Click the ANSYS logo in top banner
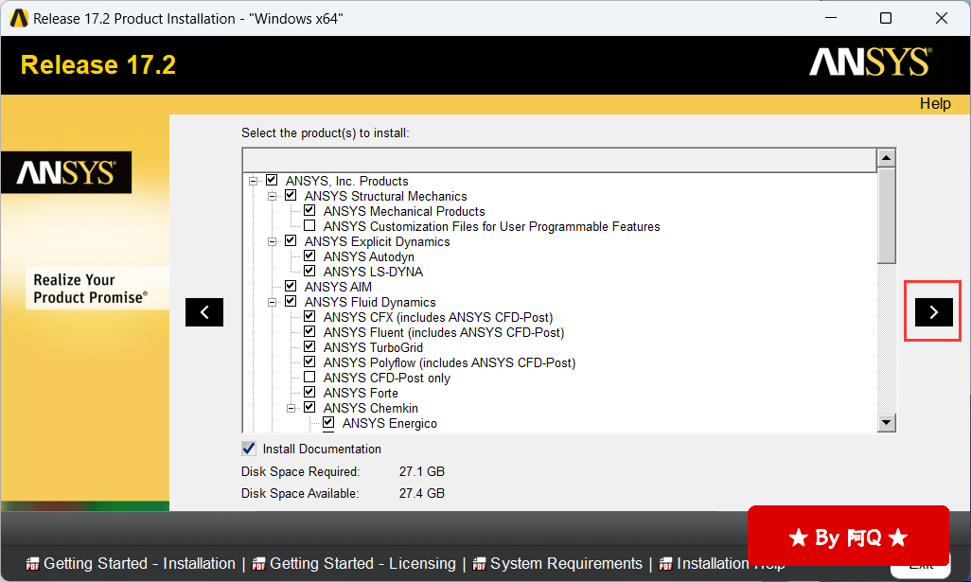Viewport: 971px width, 582px height. click(870, 63)
